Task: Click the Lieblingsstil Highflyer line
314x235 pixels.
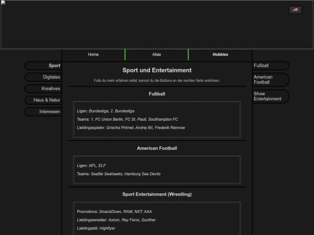Action: (96, 229)
